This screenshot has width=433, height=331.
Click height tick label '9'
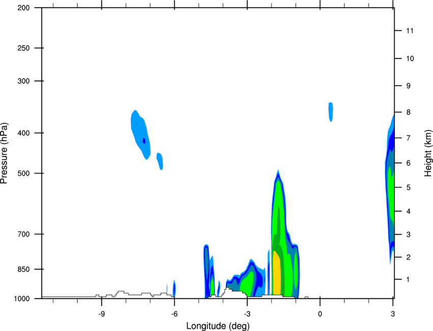408,86
